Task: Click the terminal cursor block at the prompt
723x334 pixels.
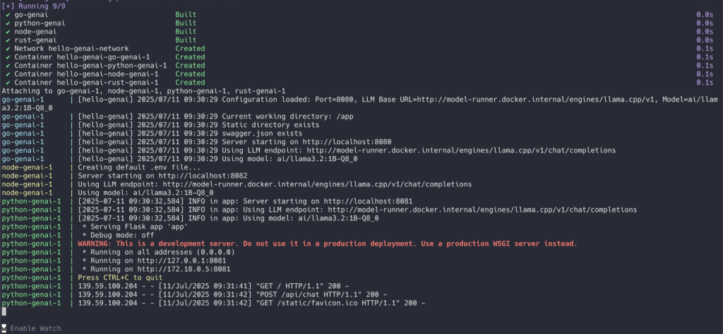Action: tap(4, 311)
